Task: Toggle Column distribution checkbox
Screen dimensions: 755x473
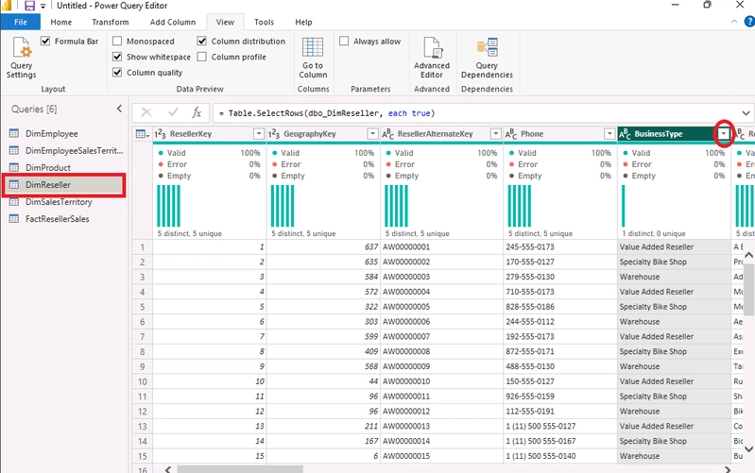Action: pyautogui.click(x=202, y=41)
